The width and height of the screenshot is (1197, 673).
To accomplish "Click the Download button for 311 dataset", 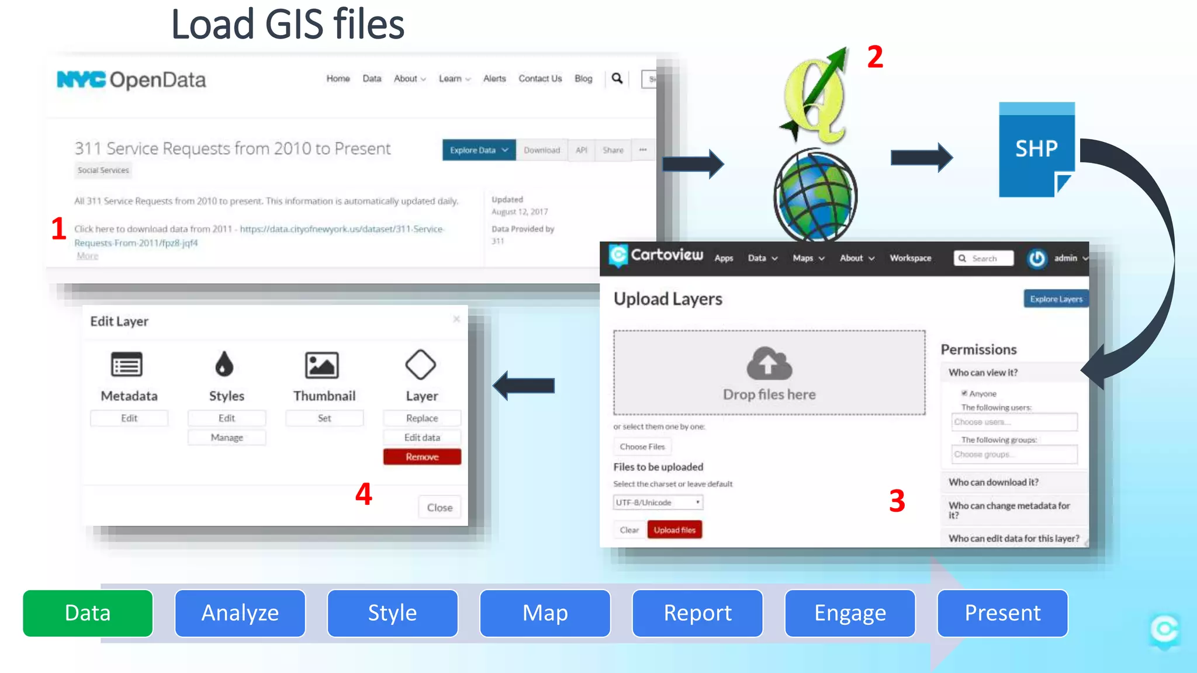I will click(542, 150).
